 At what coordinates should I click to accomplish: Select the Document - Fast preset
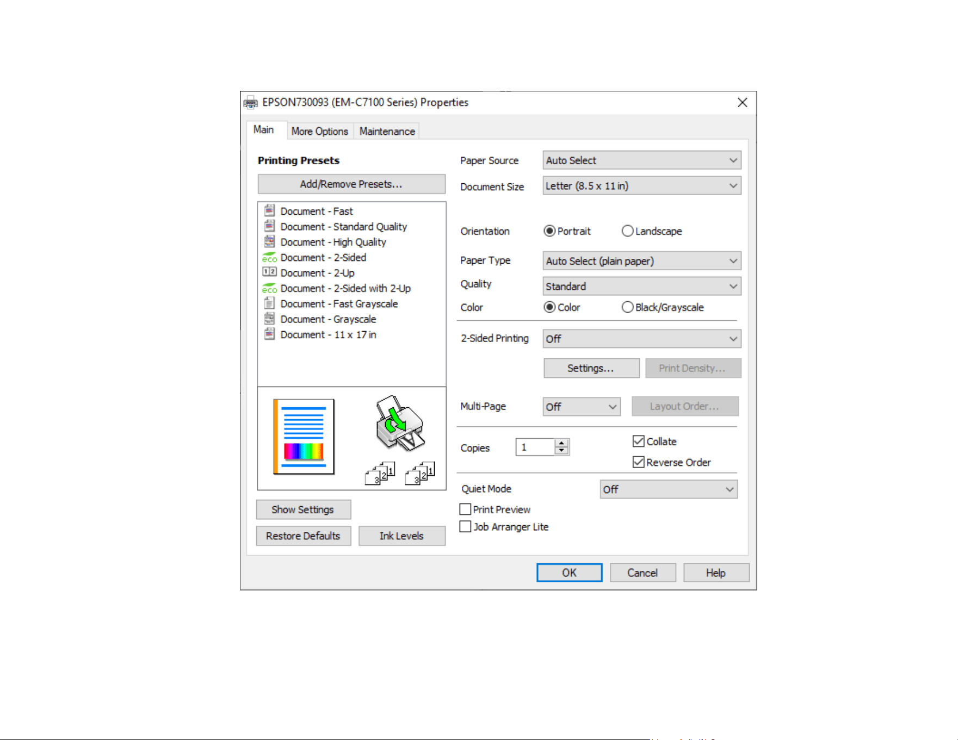click(317, 211)
